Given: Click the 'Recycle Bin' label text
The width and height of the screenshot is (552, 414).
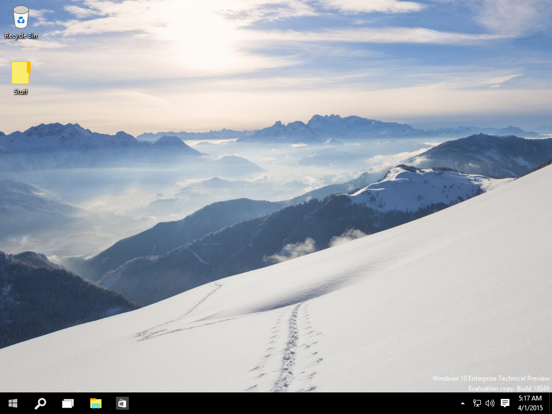Looking at the screenshot, I should [x=21, y=36].
